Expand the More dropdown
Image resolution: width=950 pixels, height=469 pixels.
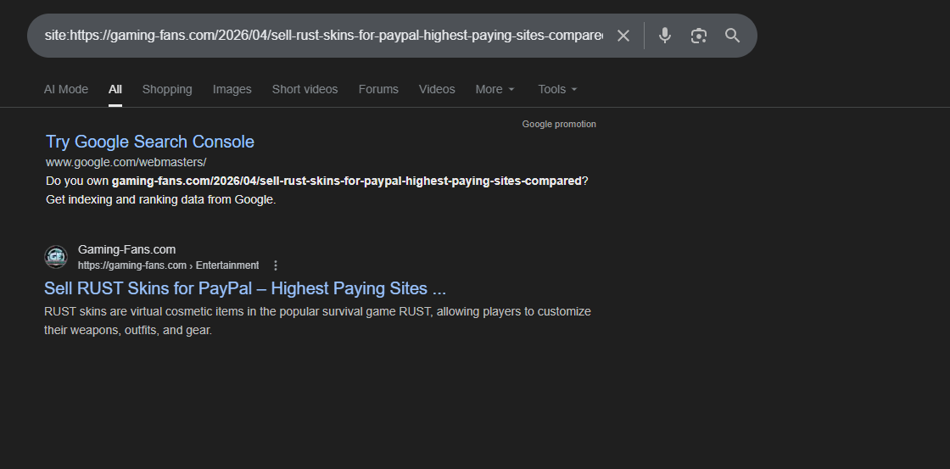pyautogui.click(x=495, y=89)
